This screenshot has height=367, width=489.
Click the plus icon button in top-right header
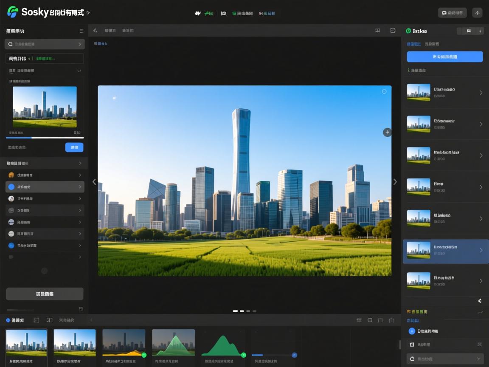pos(477,13)
